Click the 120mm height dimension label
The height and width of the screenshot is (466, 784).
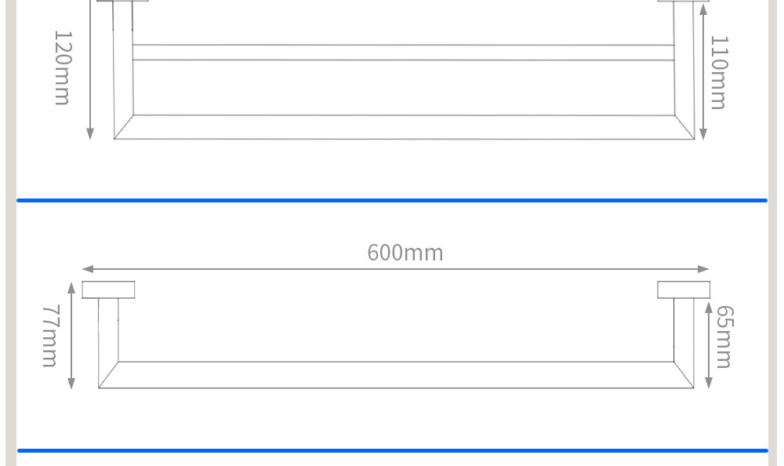[x=63, y=67]
